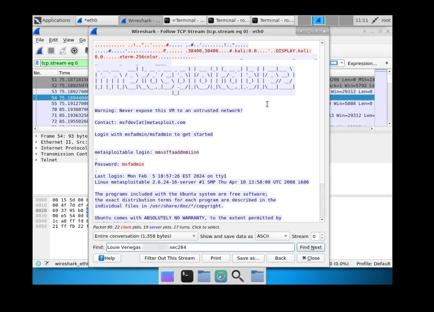434x312 pixels.
Task: Click the active workspace switcher with Wireshark icon
Action: coord(318,20)
